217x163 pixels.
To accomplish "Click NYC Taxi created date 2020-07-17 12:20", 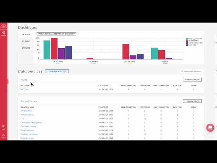I will point(106,89).
